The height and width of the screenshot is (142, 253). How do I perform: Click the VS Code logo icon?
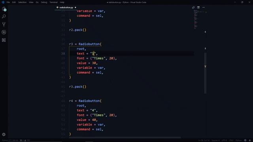pos(3,2)
